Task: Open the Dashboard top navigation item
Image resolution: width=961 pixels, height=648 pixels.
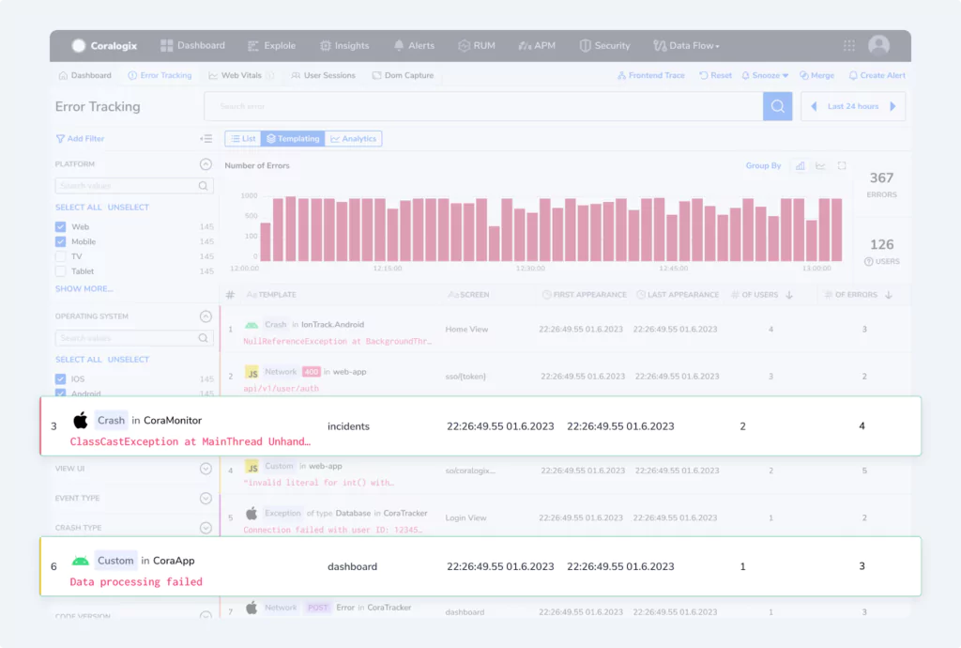Action: (192, 45)
